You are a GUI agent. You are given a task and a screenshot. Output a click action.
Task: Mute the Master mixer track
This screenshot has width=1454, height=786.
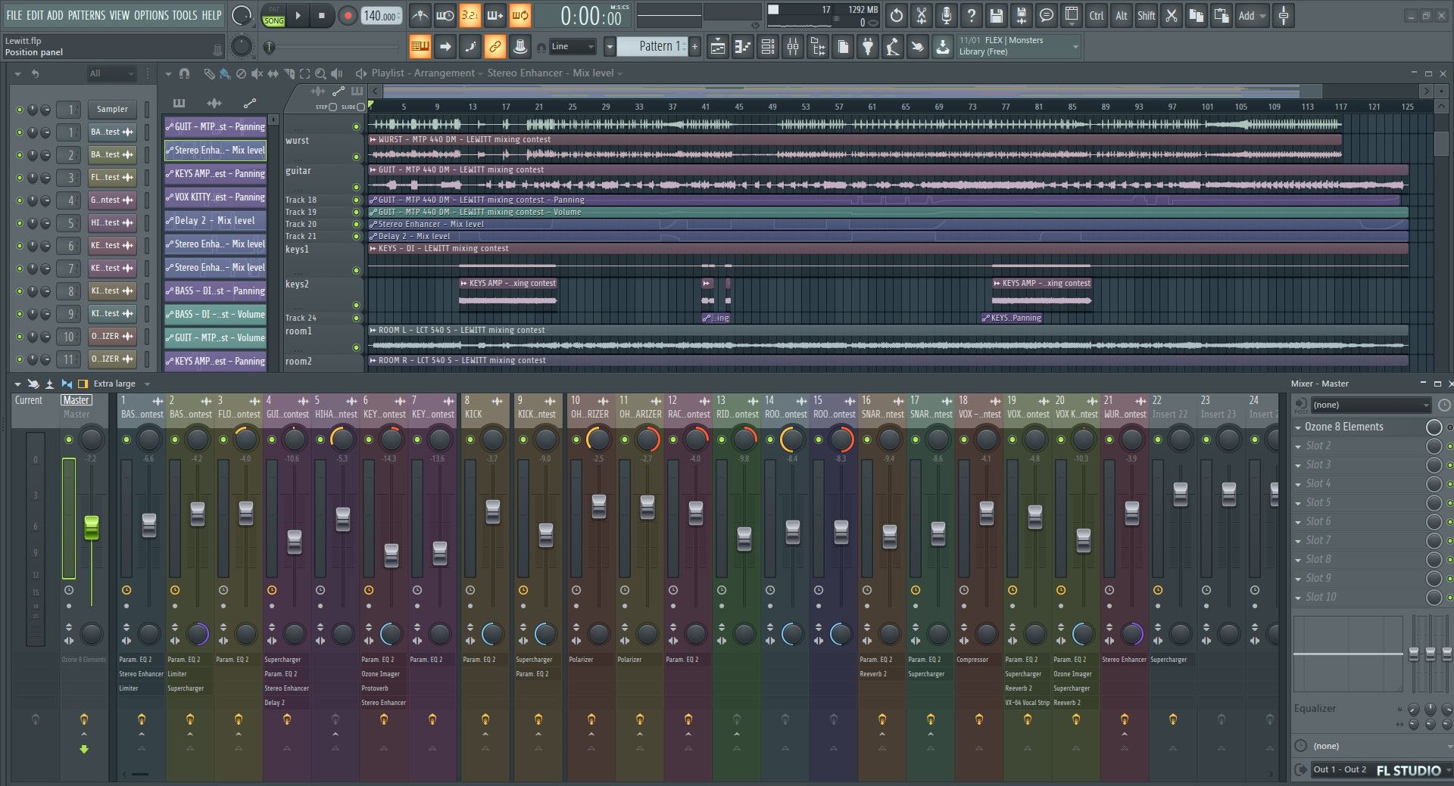coord(69,440)
